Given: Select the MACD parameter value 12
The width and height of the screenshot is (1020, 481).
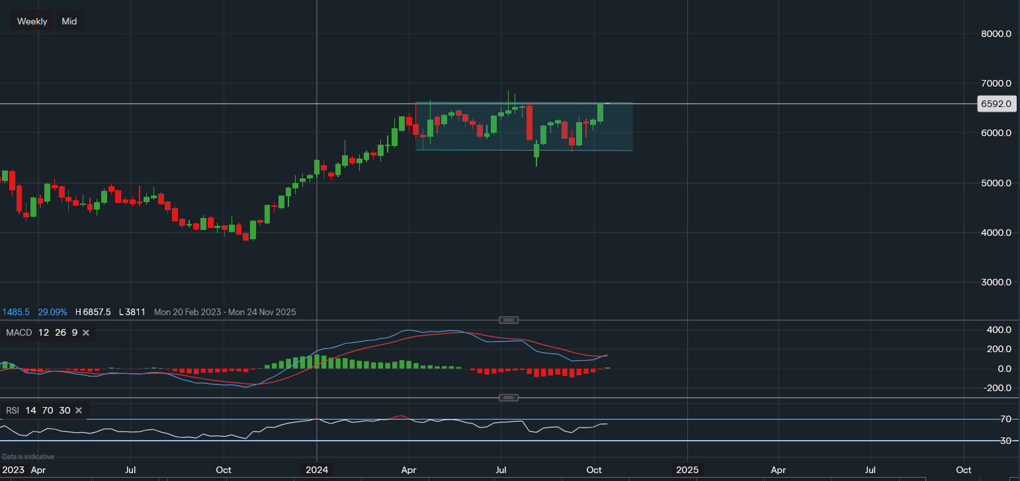Looking at the screenshot, I should click(x=44, y=332).
